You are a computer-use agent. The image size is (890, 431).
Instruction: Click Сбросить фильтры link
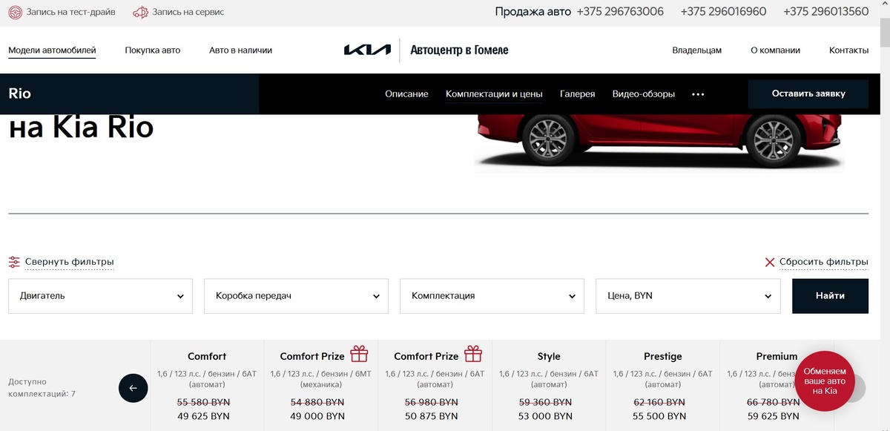(823, 262)
